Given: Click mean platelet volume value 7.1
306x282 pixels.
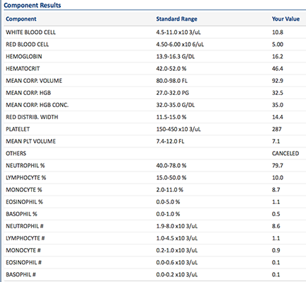Looking at the screenshot, I should [x=276, y=141].
